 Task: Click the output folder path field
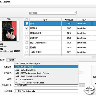click(x=46, y=85)
